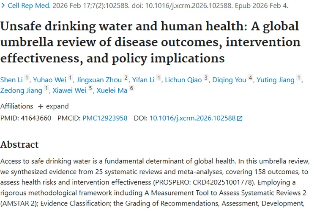Open the PMC12923958 full-text link
317x211 pixels.
tap(105, 118)
